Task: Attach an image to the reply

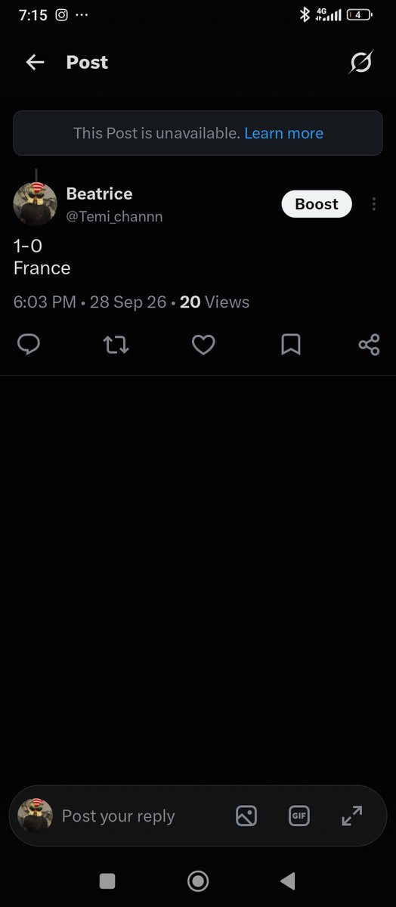Action: [246, 816]
